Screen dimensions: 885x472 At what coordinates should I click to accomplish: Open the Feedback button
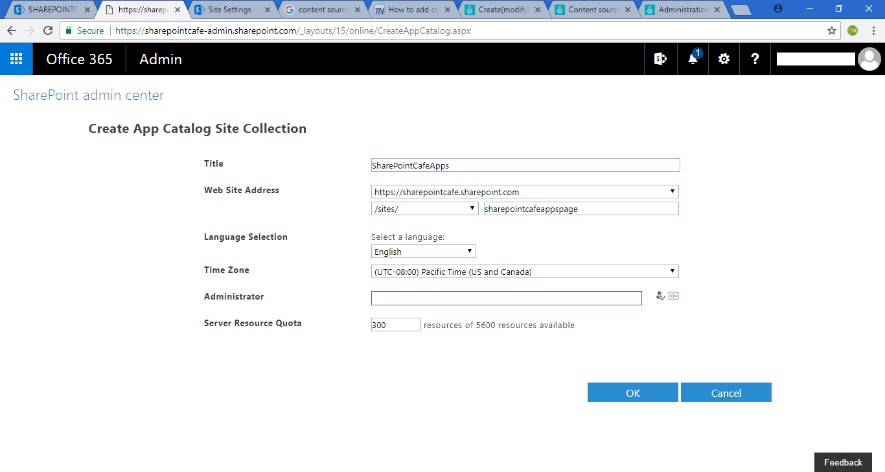843,462
